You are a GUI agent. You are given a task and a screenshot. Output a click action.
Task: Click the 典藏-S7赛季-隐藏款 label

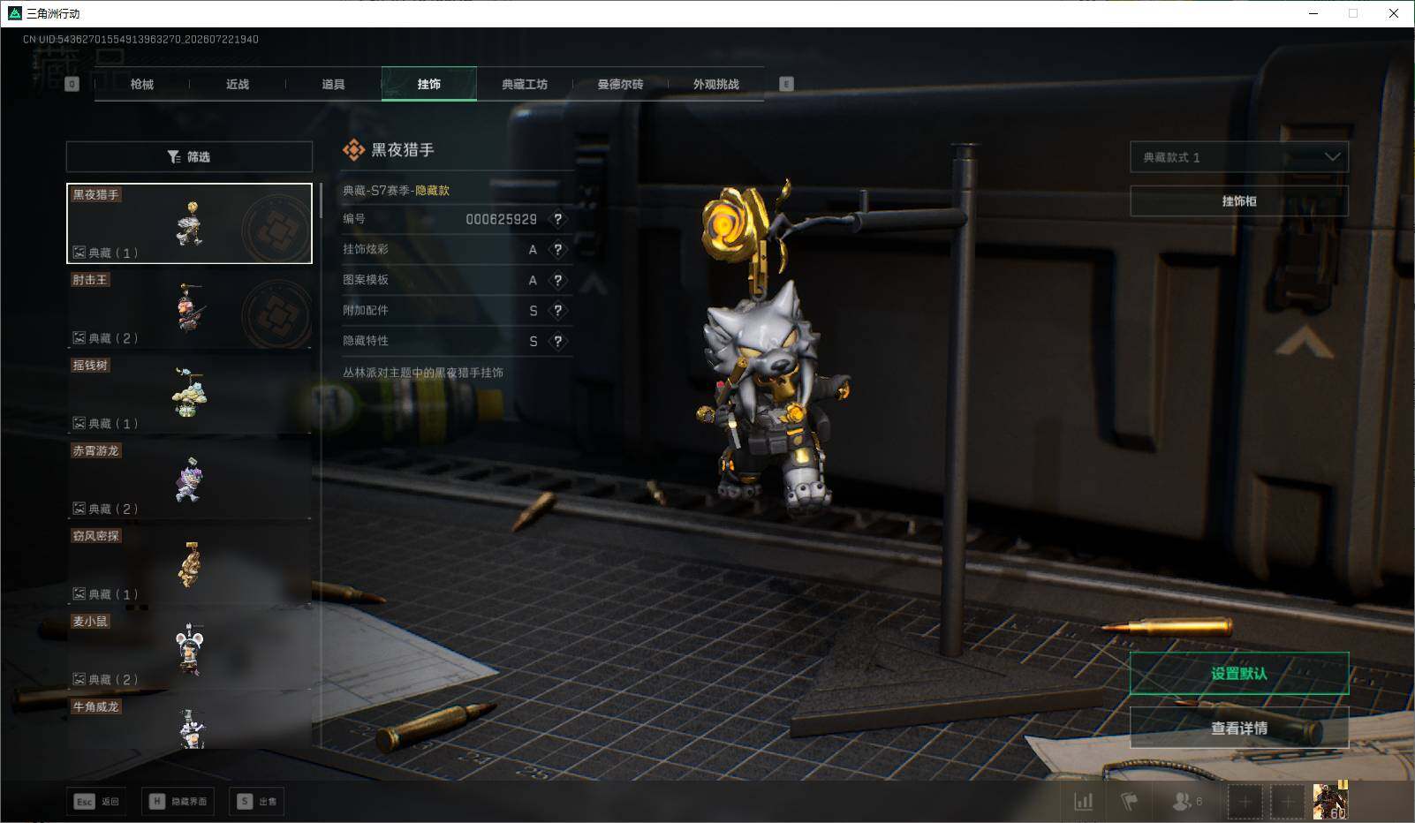click(x=396, y=191)
